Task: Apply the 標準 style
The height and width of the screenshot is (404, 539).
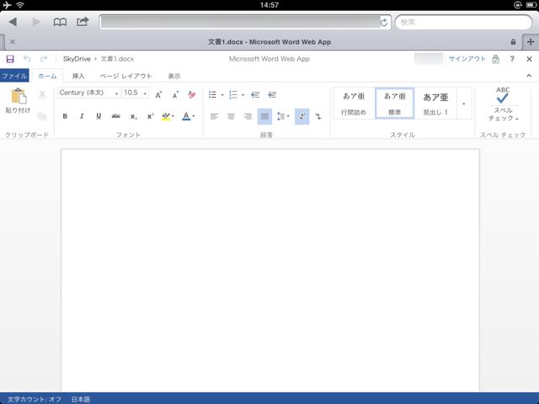Action: click(395, 104)
